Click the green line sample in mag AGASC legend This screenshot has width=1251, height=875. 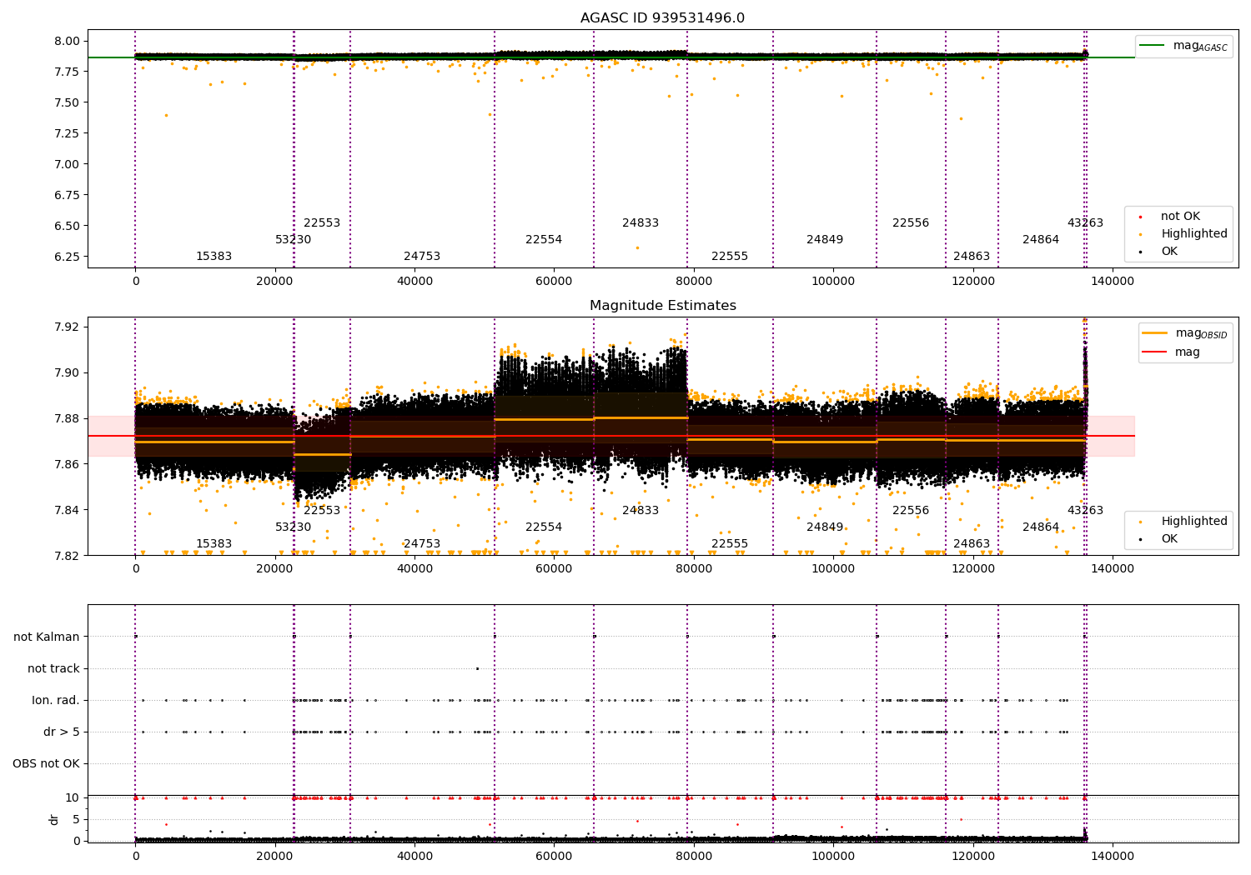tap(1152, 46)
